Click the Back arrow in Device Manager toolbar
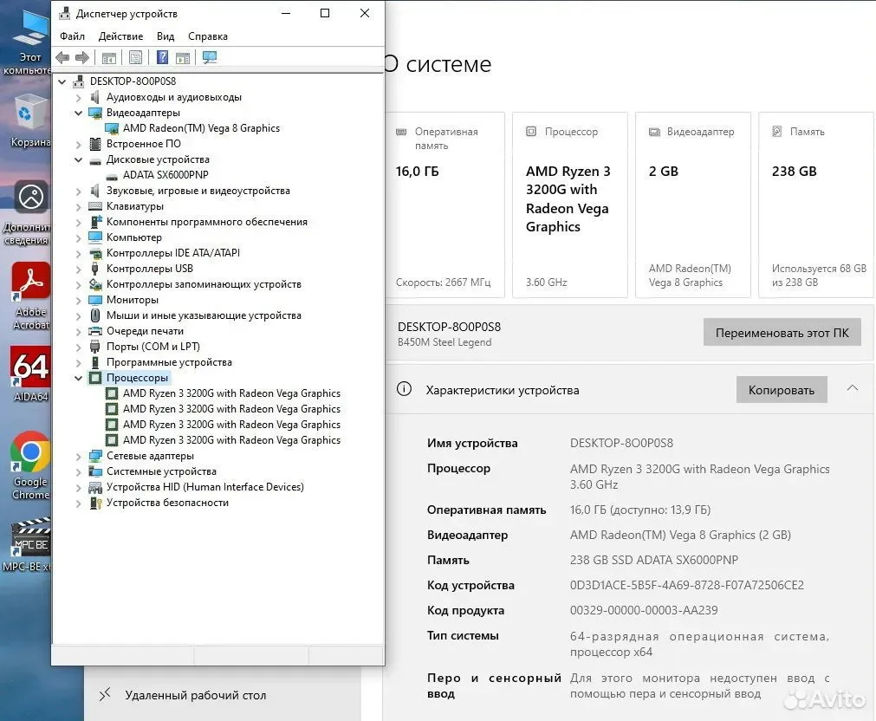Image resolution: width=876 pixels, height=721 pixels. [62, 57]
